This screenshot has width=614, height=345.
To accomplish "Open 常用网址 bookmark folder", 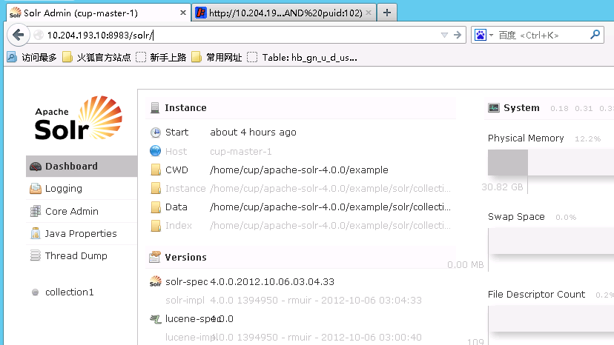I will (217, 58).
